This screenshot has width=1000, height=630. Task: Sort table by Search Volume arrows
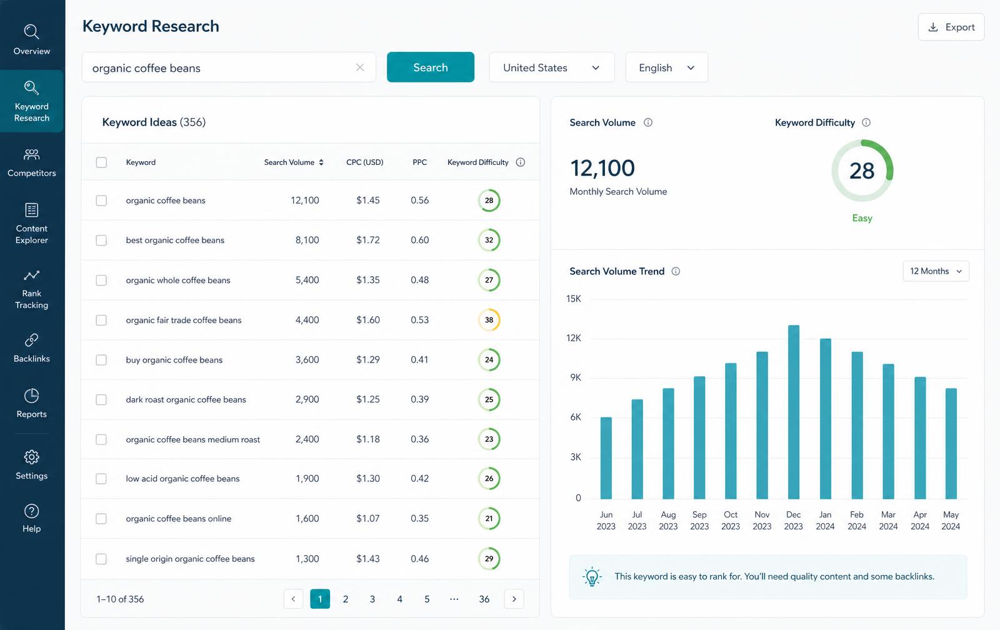(x=321, y=162)
